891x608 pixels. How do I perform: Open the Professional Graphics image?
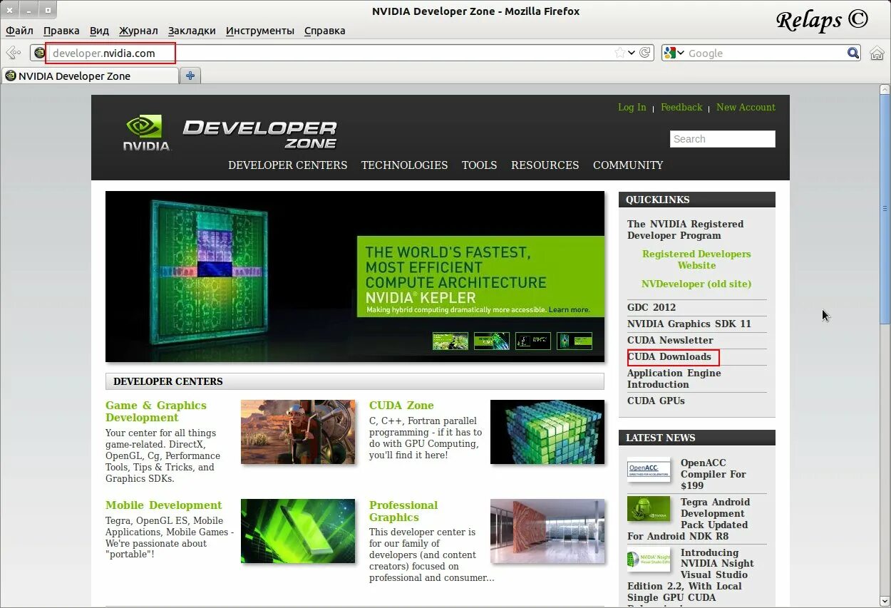coord(547,531)
